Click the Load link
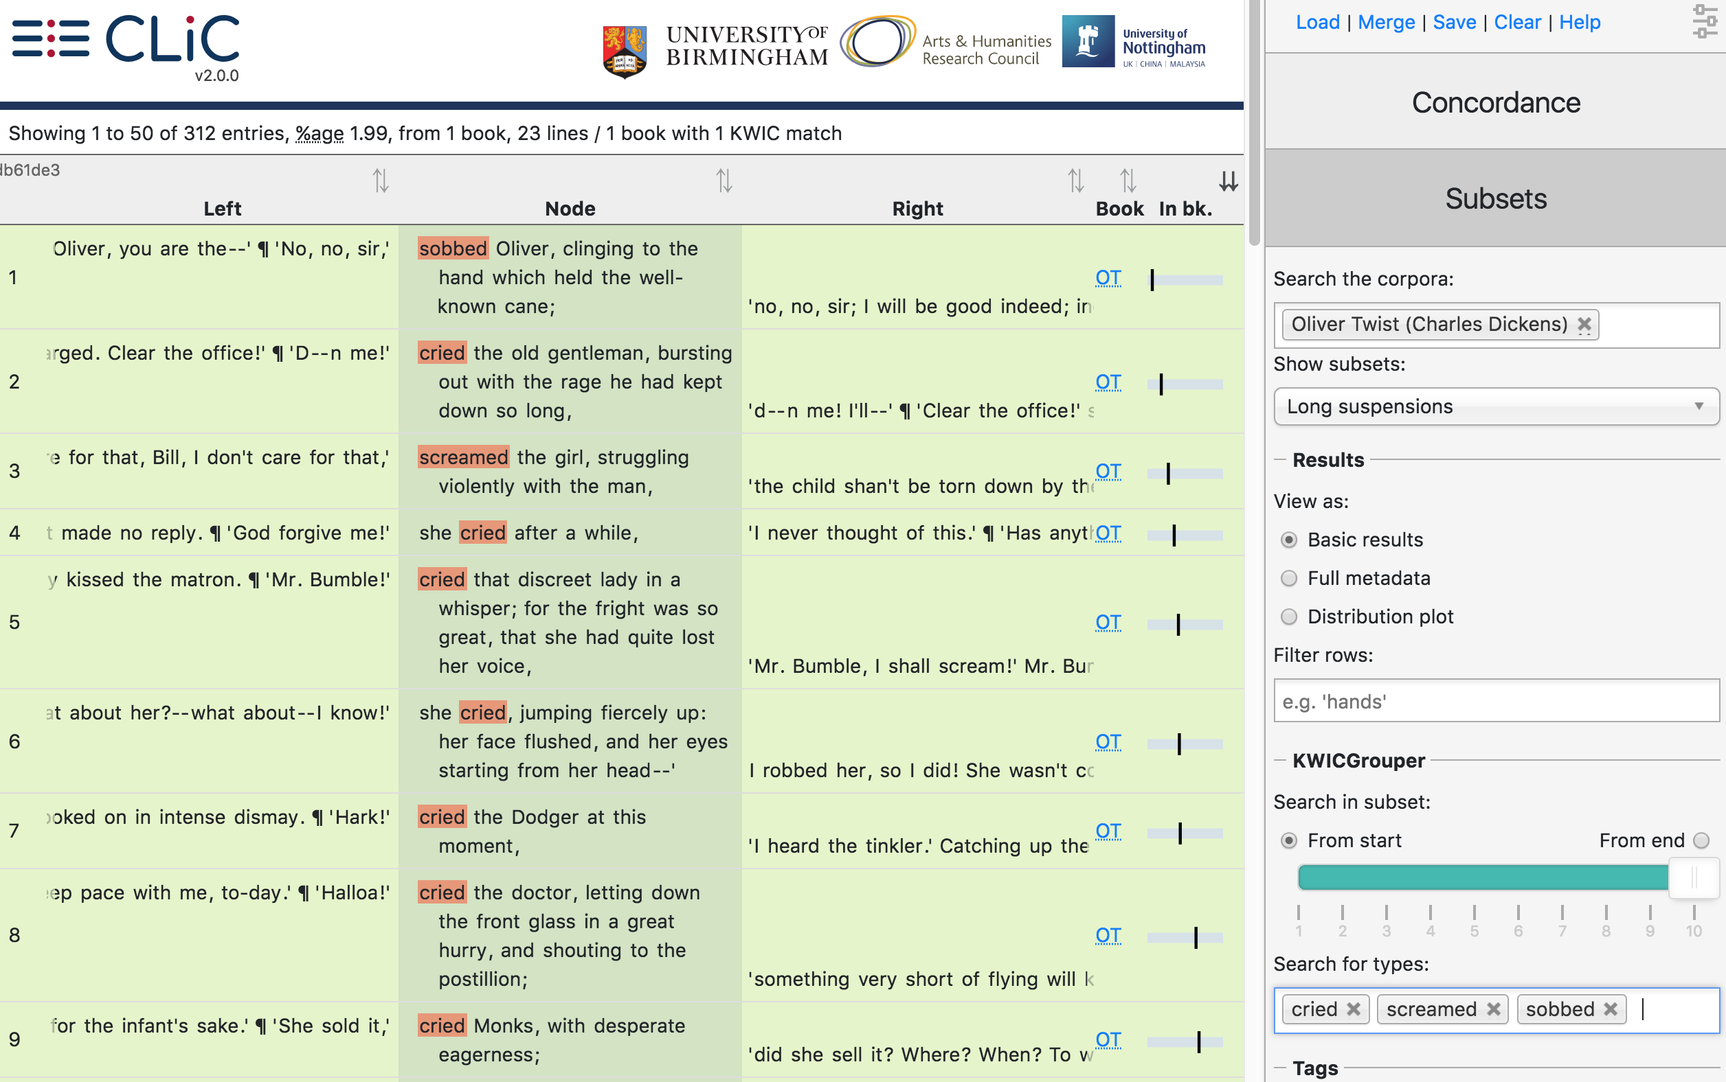This screenshot has height=1082, width=1726. [x=1318, y=22]
